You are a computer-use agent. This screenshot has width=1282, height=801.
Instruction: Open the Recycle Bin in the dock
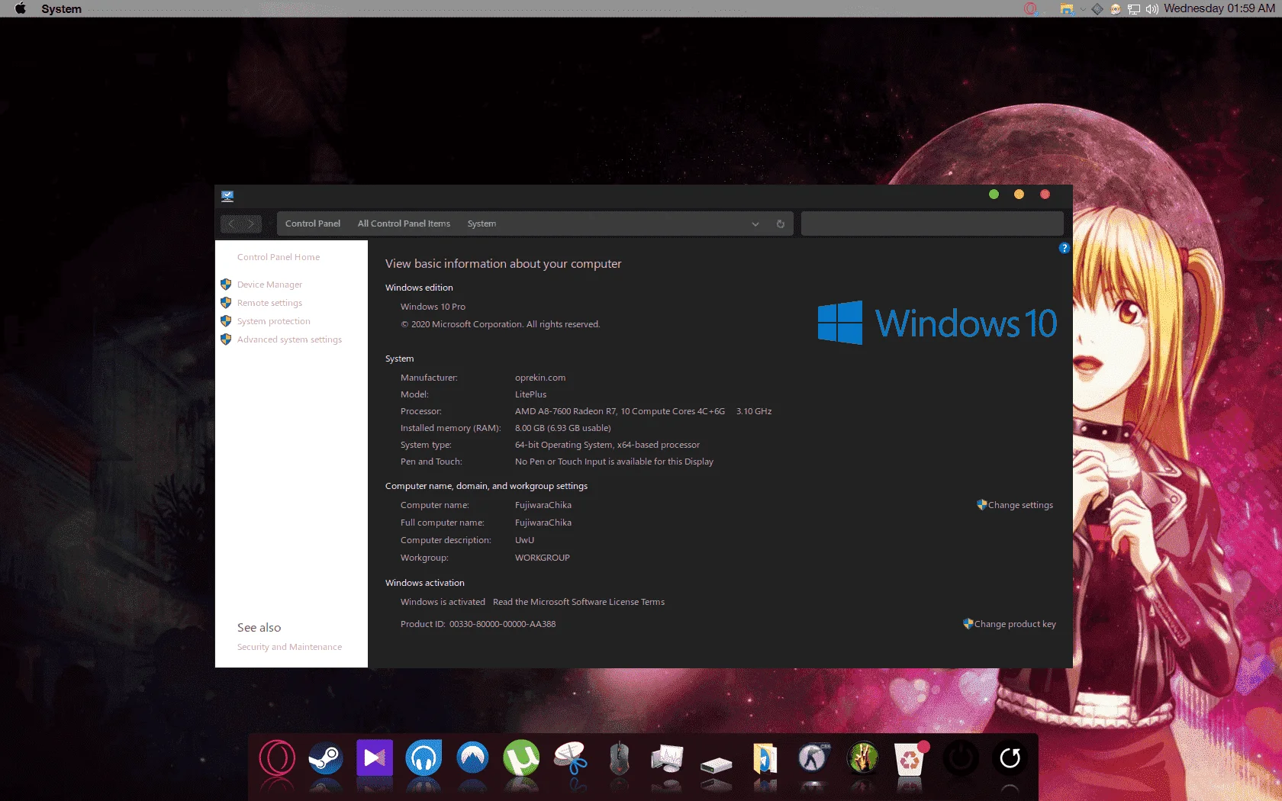(x=911, y=758)
